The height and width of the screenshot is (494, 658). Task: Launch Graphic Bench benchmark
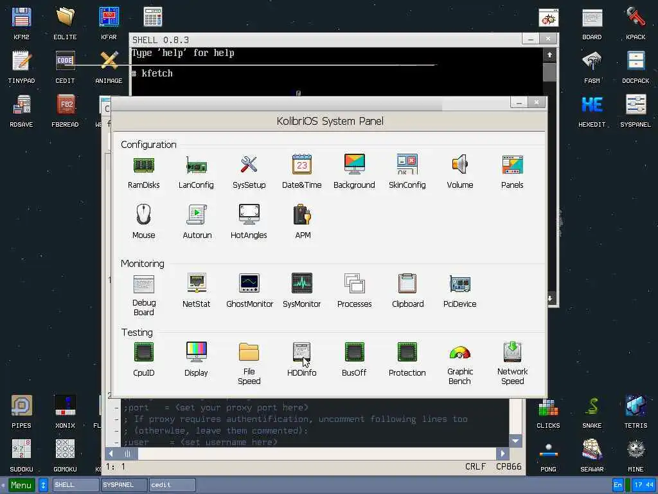(460, 364)
